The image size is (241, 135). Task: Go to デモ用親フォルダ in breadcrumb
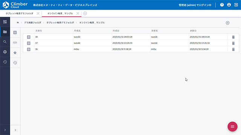point(33,22)
